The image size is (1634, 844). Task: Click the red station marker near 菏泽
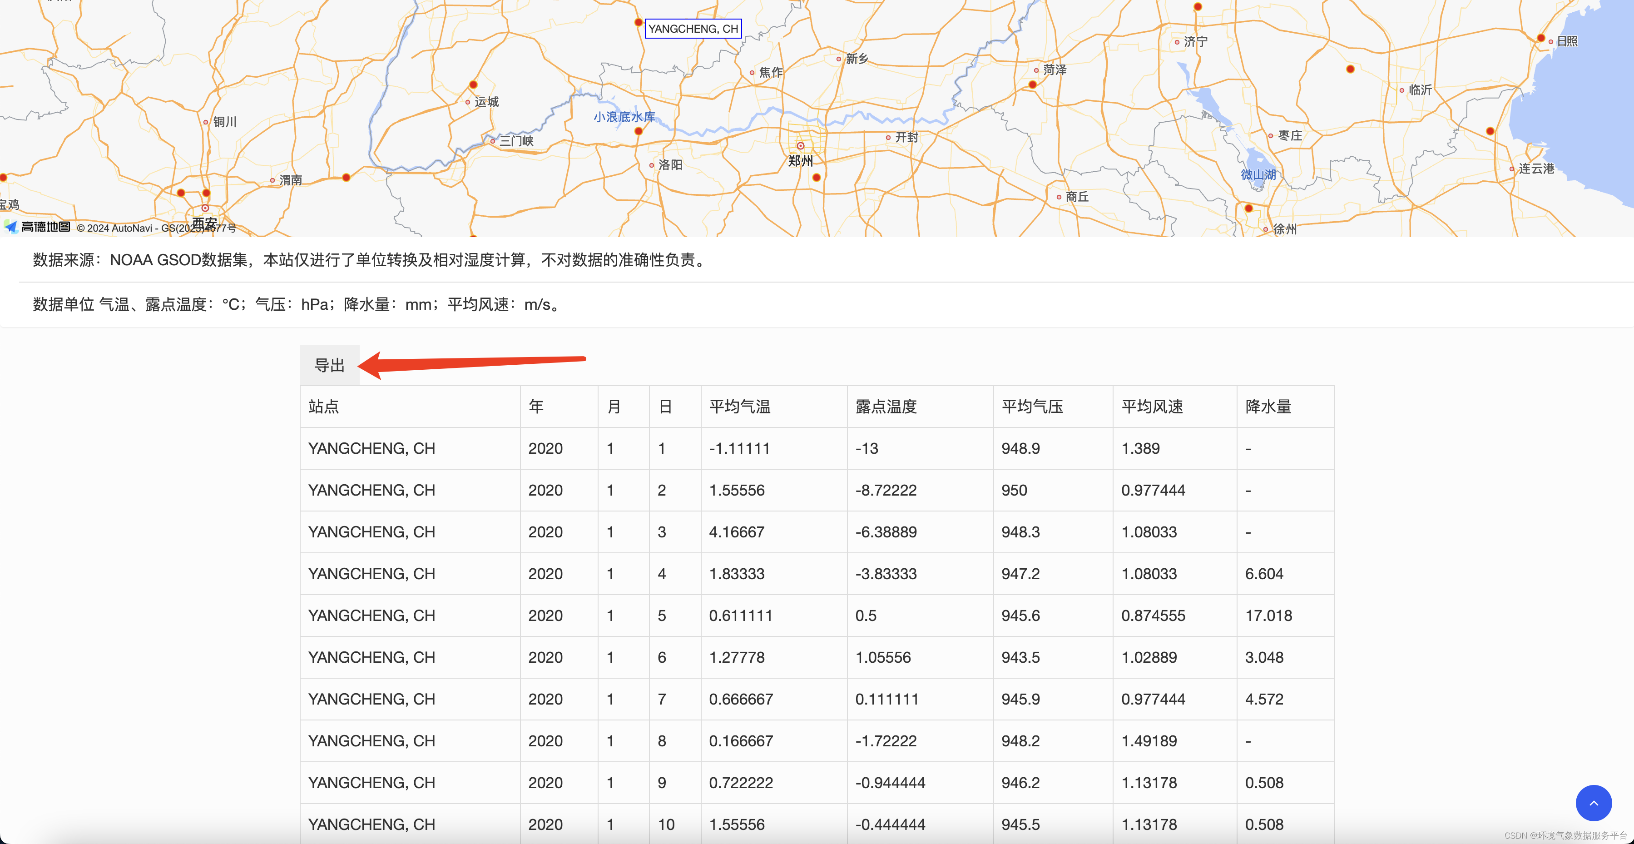tap(1033, 84)
